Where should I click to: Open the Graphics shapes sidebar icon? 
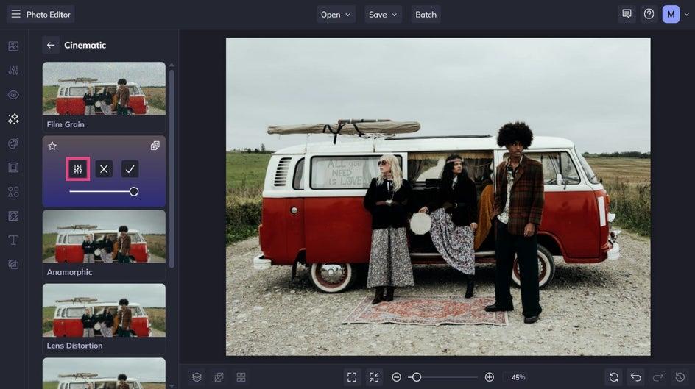point(13,192)
